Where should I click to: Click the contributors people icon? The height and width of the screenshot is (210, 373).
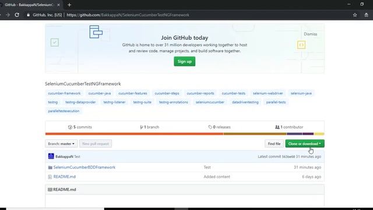point(277,127)
